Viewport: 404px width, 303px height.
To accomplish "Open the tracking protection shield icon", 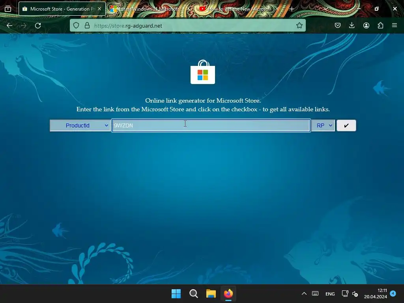I will click(x=76, y=25).
